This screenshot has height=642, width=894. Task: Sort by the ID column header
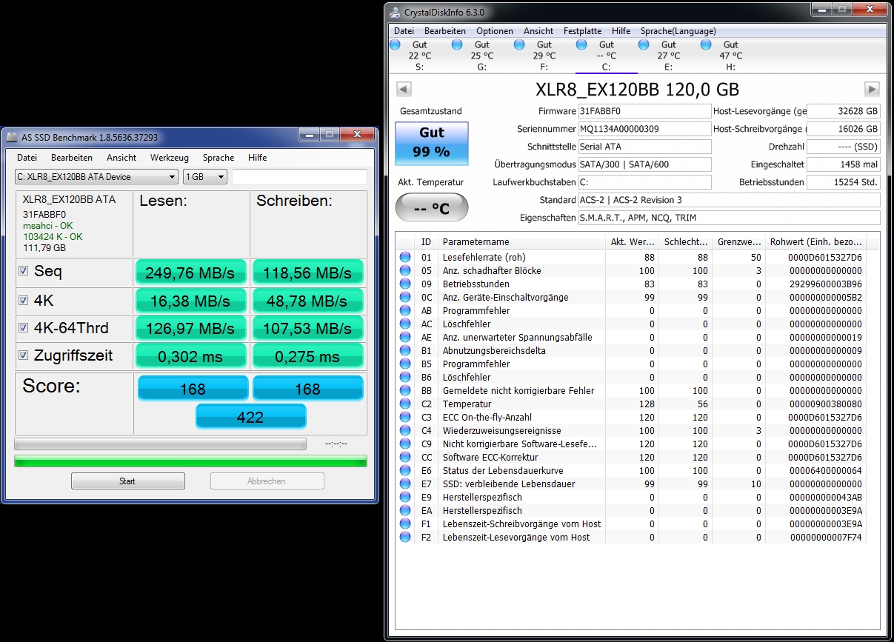[426, 242]
